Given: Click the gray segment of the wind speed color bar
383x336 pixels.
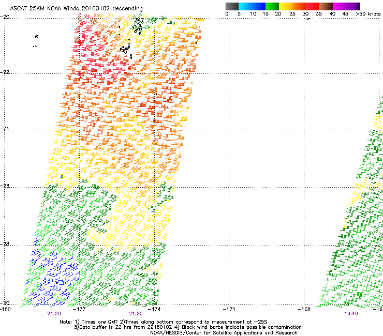Looking at the screenshot, I should pos(232,6).
